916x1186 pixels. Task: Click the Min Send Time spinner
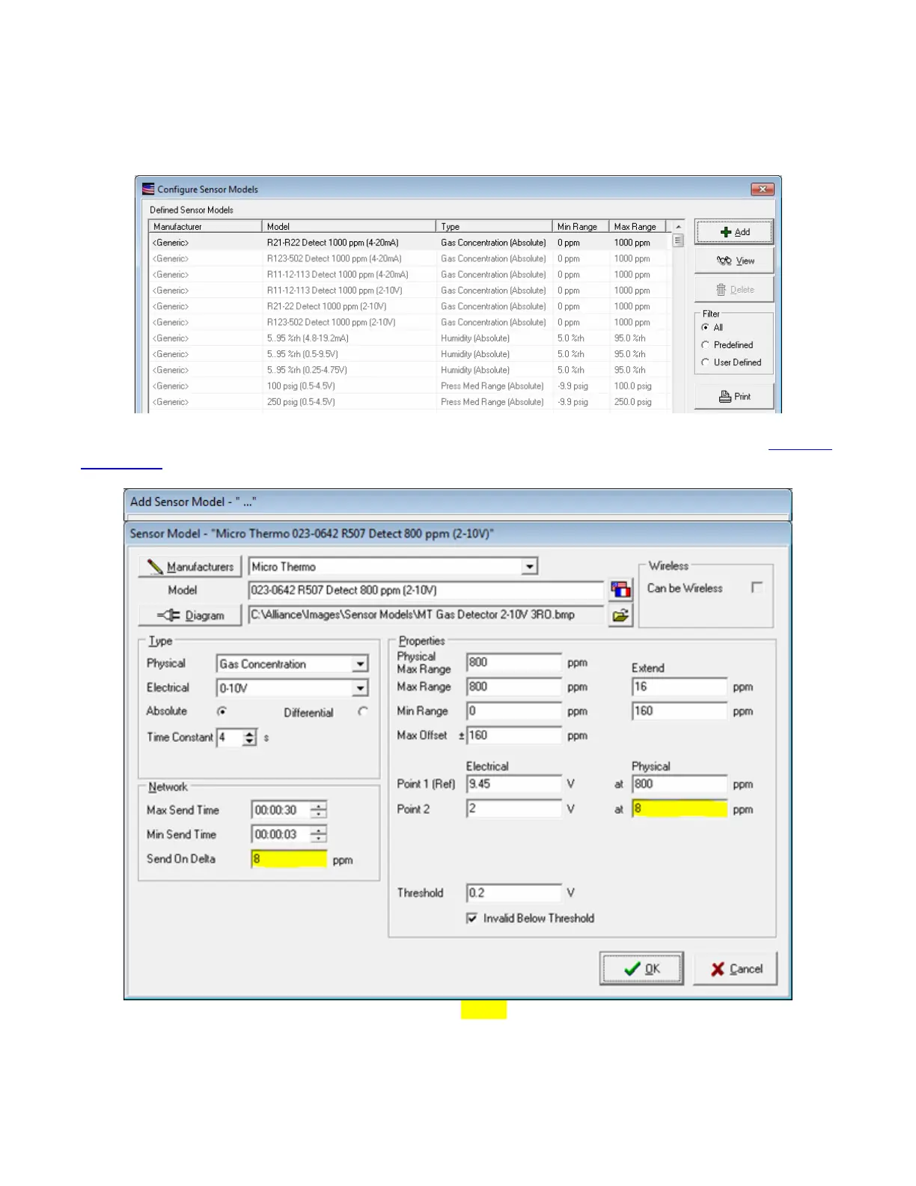(319, 835)
